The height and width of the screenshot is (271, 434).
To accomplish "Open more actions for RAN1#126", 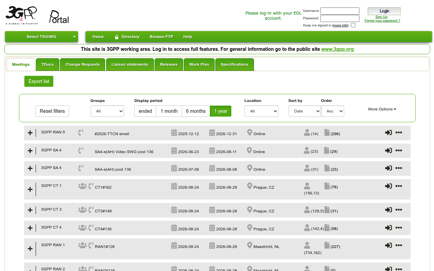I will (399, 245).
